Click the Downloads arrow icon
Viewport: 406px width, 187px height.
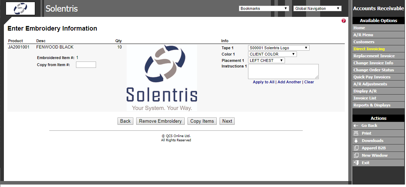tap(356, 141)
